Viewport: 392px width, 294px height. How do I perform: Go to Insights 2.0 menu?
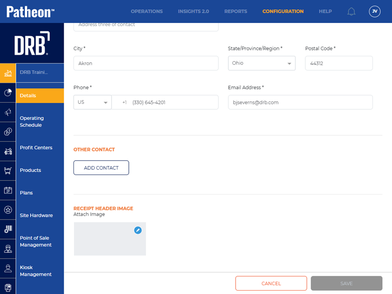point(193,11)
